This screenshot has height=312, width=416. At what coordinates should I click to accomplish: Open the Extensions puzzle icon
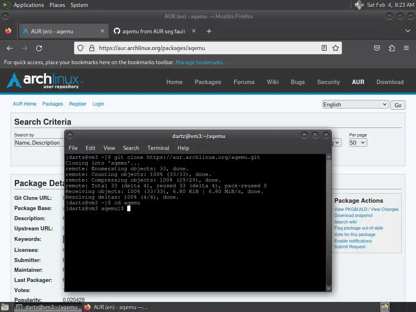click(392, 48)
